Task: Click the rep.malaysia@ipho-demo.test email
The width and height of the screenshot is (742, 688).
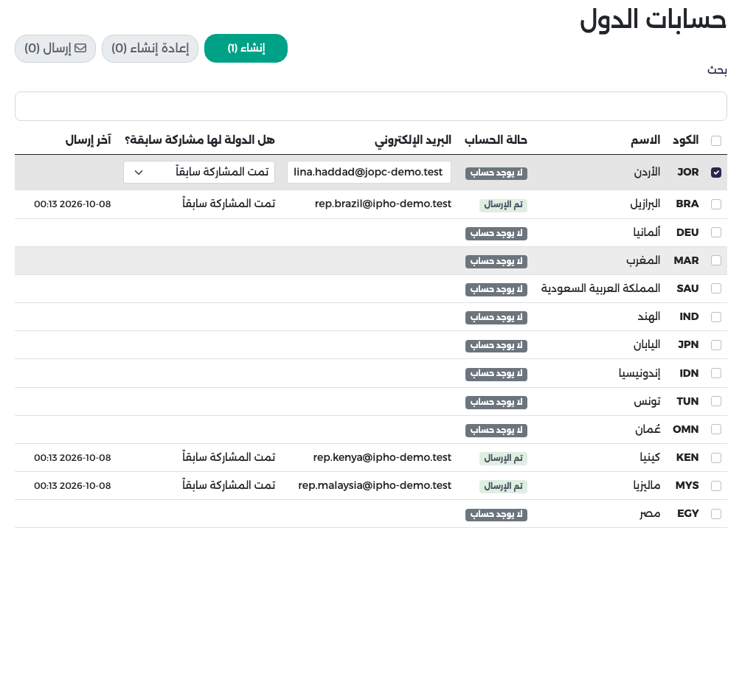Action: (375, 485)
